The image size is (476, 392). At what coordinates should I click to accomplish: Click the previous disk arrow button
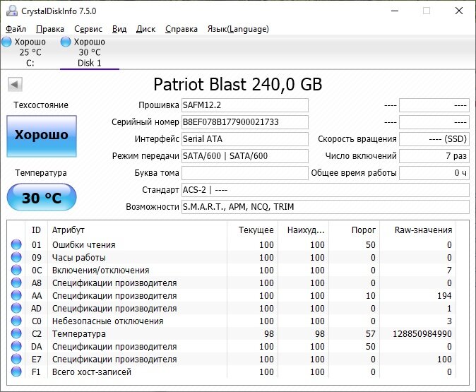(15, 85)
